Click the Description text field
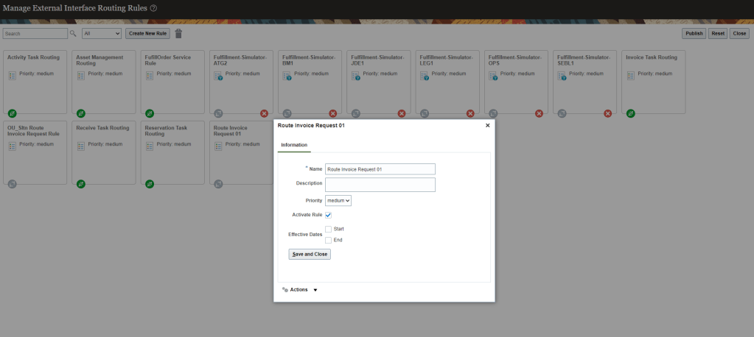Image resolution: width=754 pixels, height=337 pixels. tap(380, 184)
